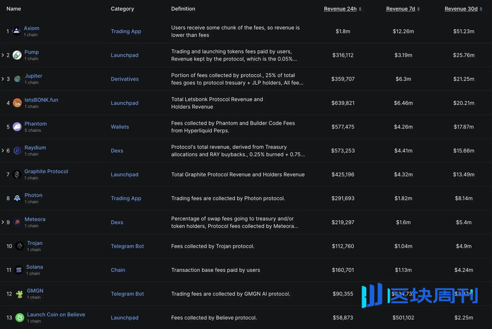Open the Graphite Protocol link
492x329 pixels.
pyautogui.click(x=46, y=171)
